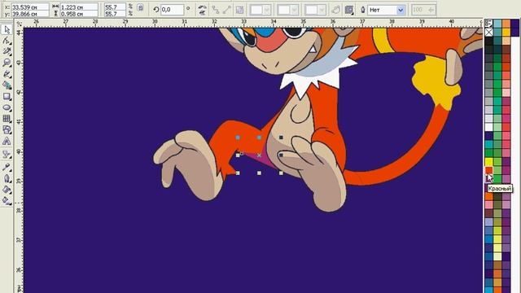Click the rotation angle icon

(155, 10)
